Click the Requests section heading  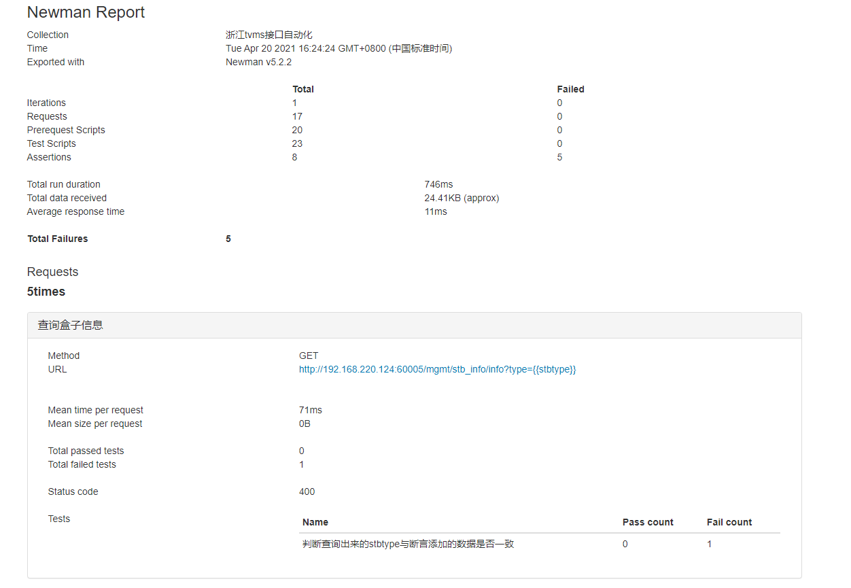pyautogui.click(x=53, y=272)
